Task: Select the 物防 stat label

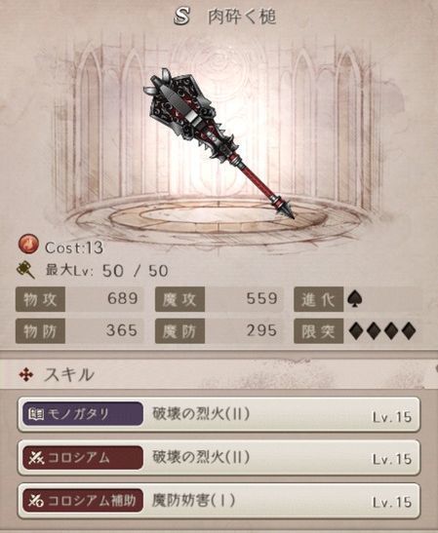Action: [x=40, y=331]
